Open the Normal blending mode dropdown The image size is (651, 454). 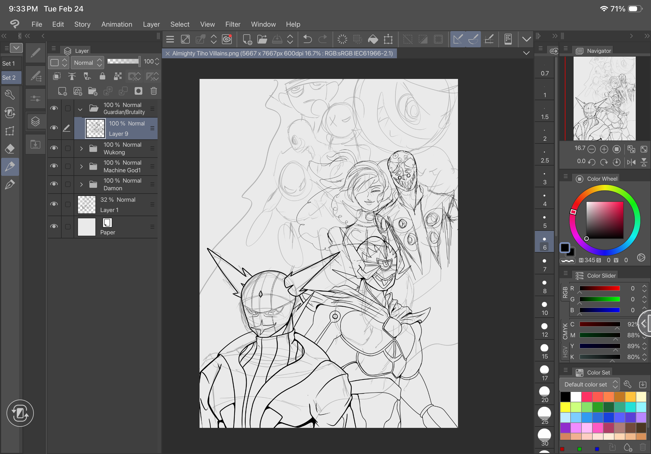pos(87,63)
